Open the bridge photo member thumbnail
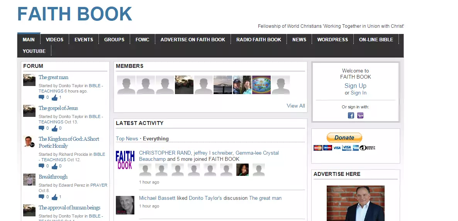Screen dimensions: 458x221 click(x=222, y=85)
